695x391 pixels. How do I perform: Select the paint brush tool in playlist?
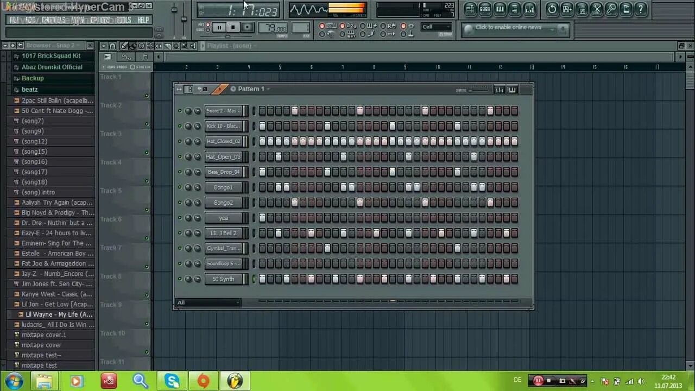[x=132, y=46]
